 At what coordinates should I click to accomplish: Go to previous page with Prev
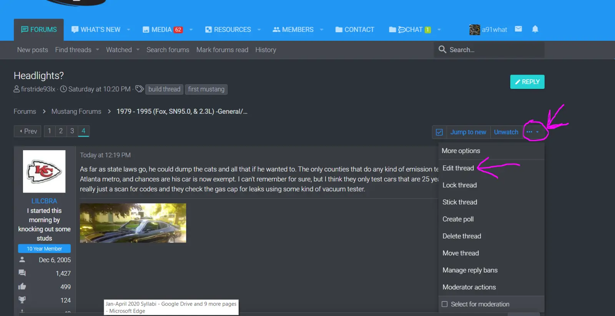(28, 131)
